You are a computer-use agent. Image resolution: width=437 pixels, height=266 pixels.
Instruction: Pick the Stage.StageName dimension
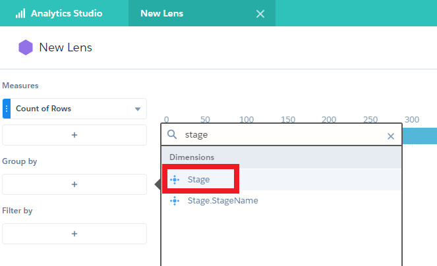click(x=222, y=201)
